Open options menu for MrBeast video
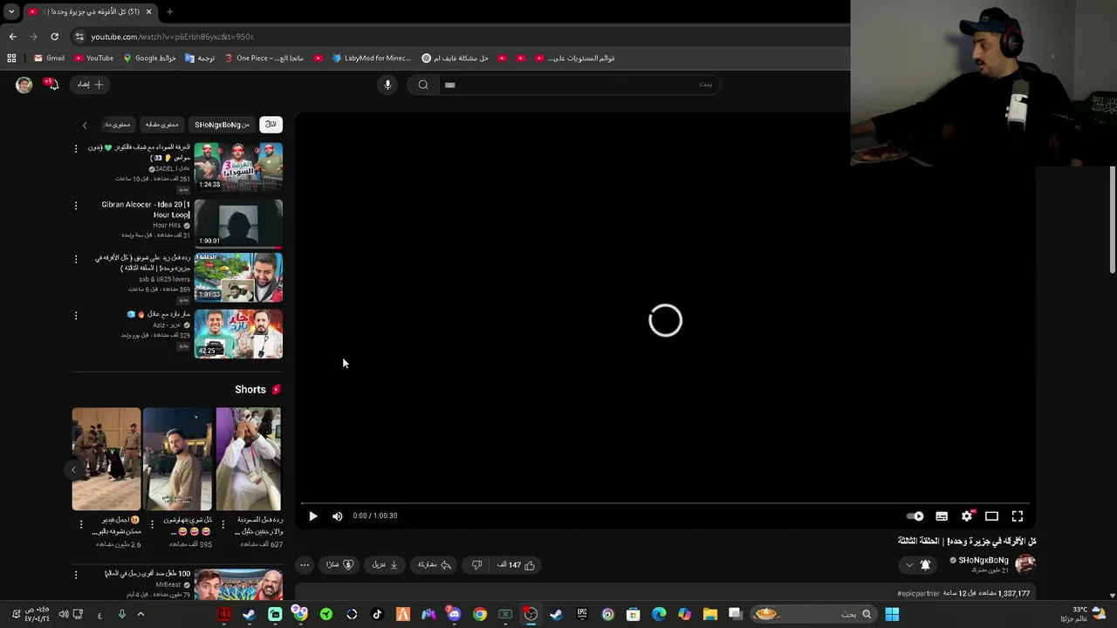The width and height of the screenshot is (1117, 628). click(x=76, y=575)
